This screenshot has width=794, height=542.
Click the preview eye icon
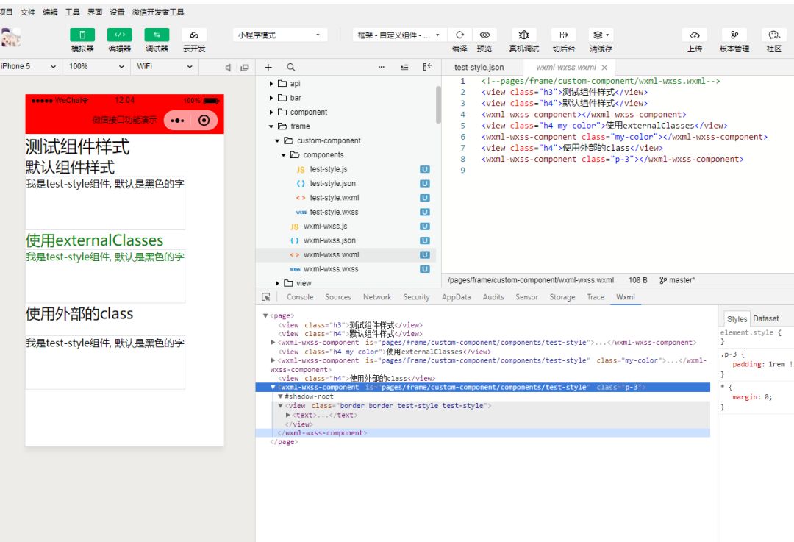pos(484,35)
